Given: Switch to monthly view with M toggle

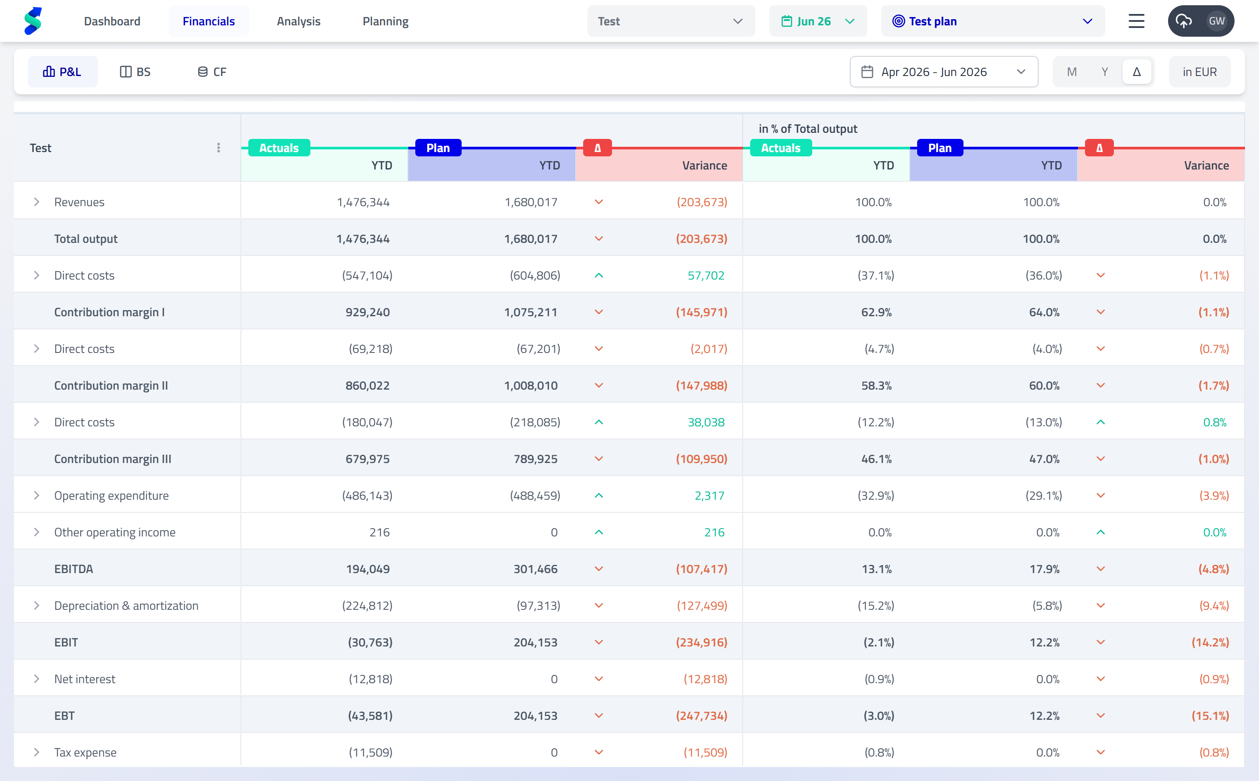Looking at the screenshot, I should pyautogui.click(x=1071, y=72).
